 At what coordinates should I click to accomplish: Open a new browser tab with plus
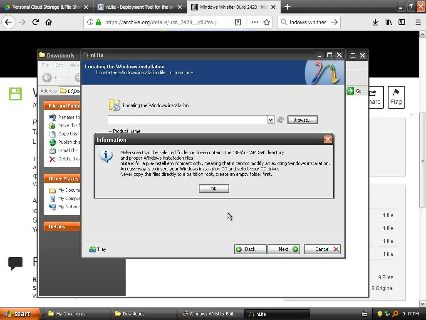pyautogui.click(x=287, y=7)
